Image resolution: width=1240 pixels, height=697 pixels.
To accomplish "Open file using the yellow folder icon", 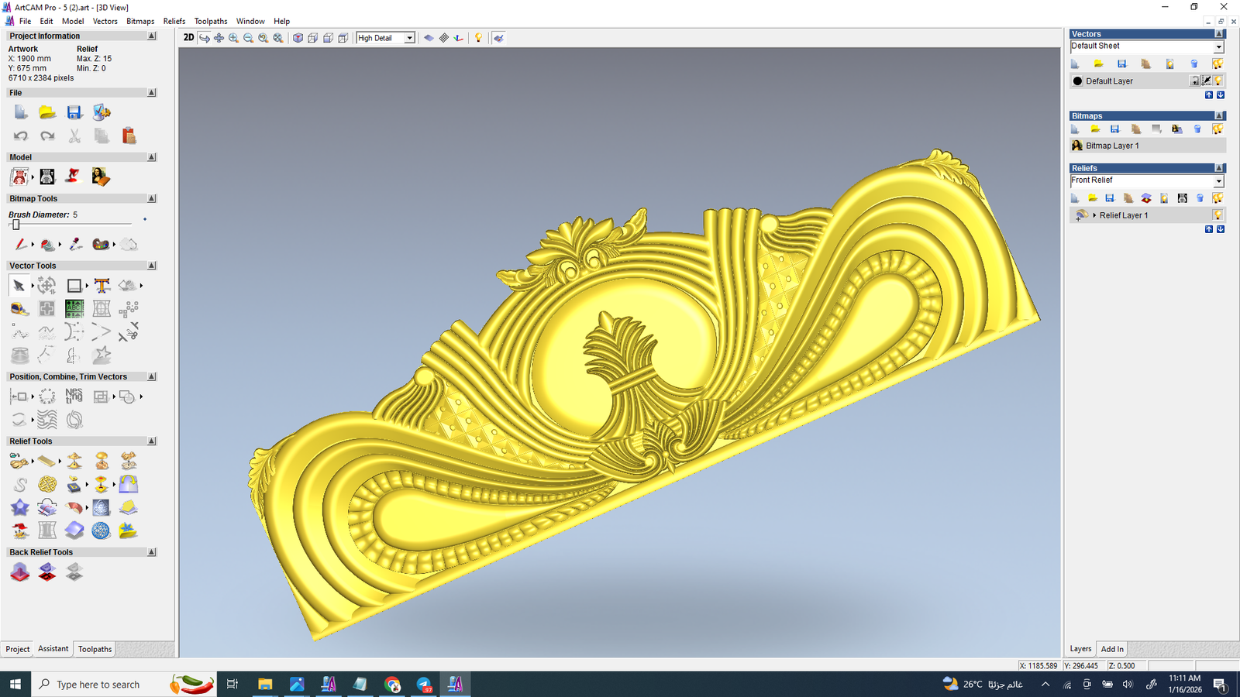I will (47, 113).
